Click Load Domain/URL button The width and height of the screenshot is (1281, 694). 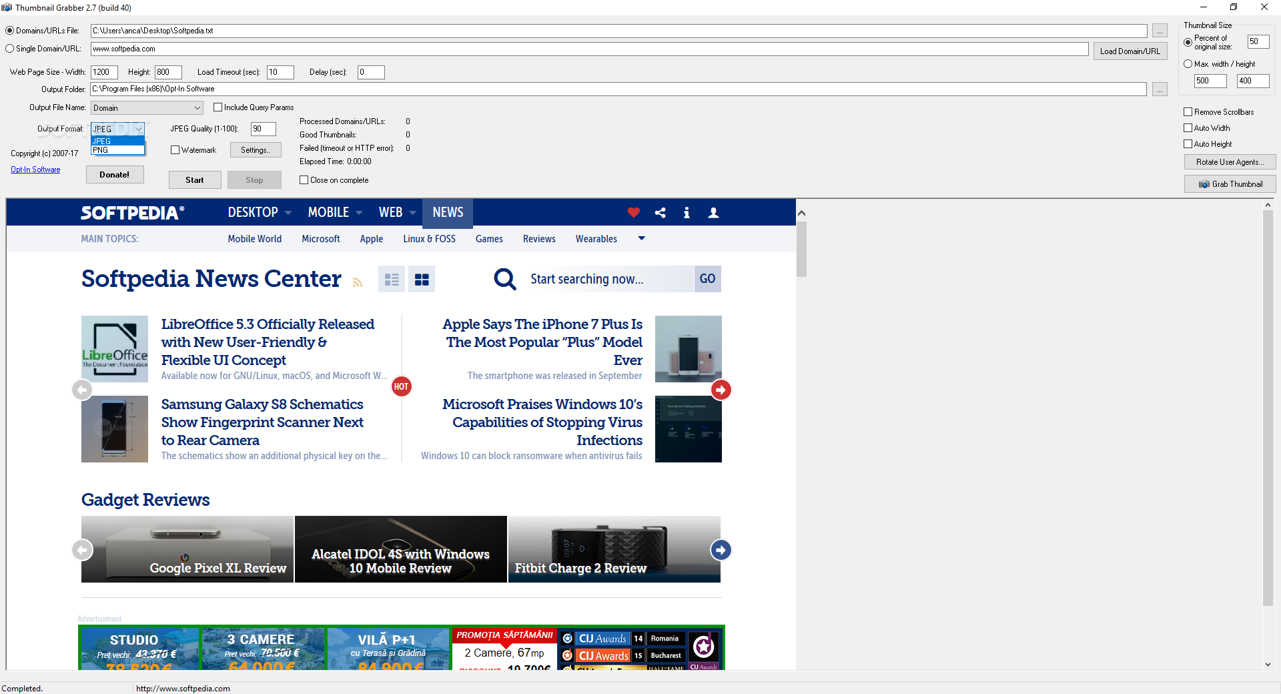coord(1130,51)
